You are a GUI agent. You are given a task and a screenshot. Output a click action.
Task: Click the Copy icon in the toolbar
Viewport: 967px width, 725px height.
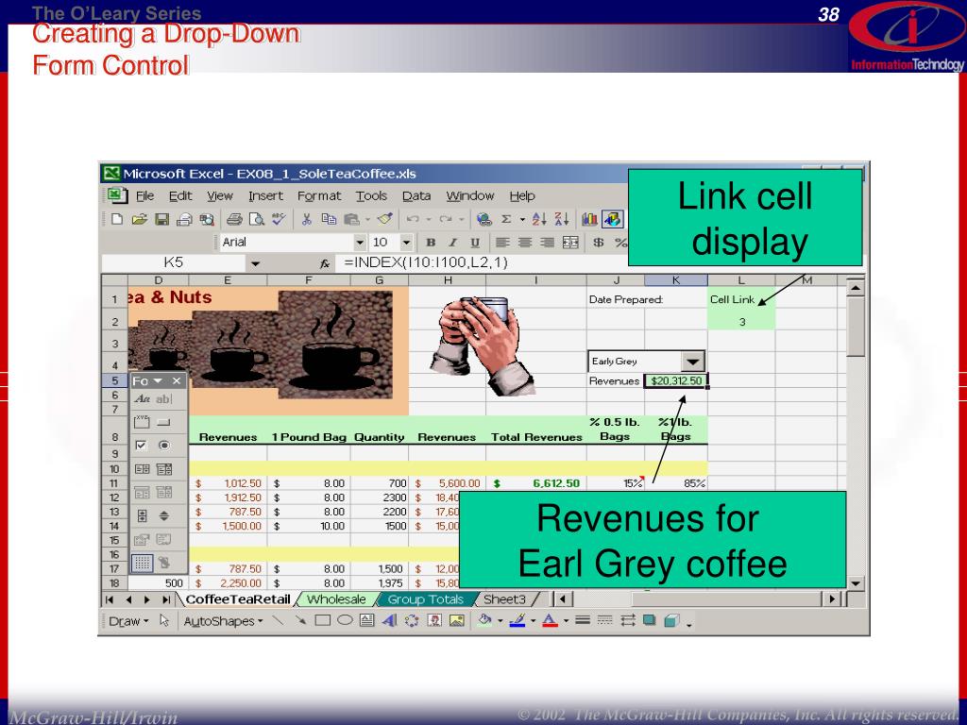tap(329, 219)
